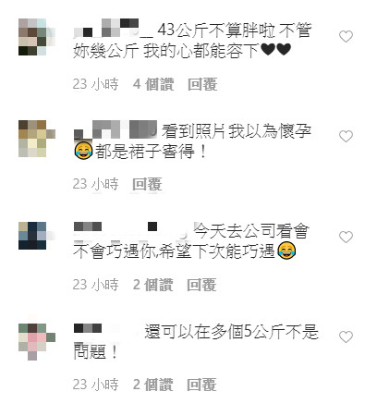Image resolution: width=377 pixels, height=416 pixels.
Task: Like the comment about 43公斤不算胖啦
Action: pos(346,37)
